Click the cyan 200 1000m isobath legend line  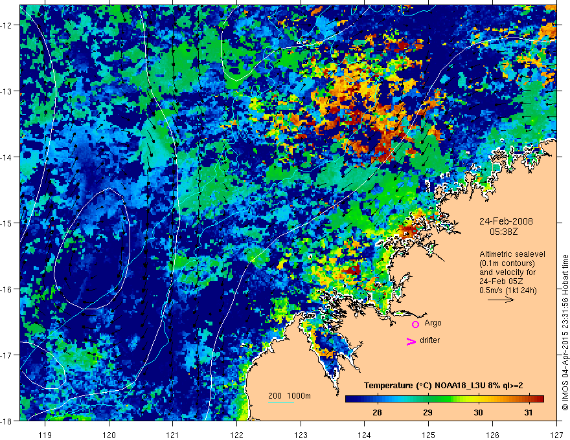(x=281, y=402)
